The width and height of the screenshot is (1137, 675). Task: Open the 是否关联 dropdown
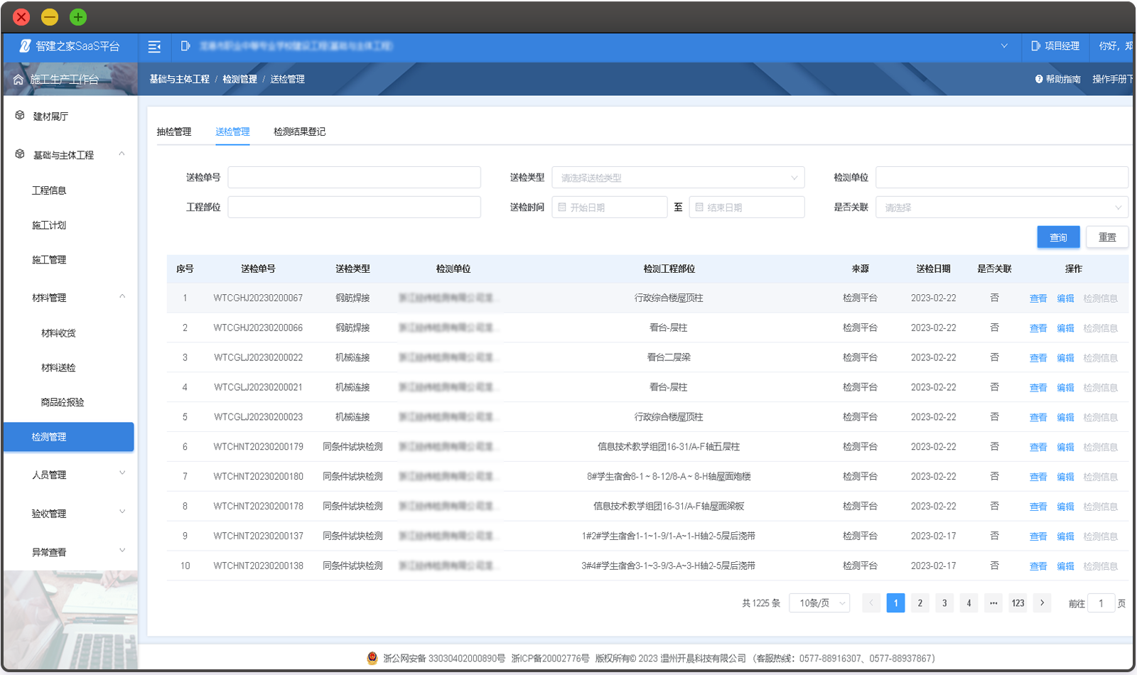coord(1002,207)
